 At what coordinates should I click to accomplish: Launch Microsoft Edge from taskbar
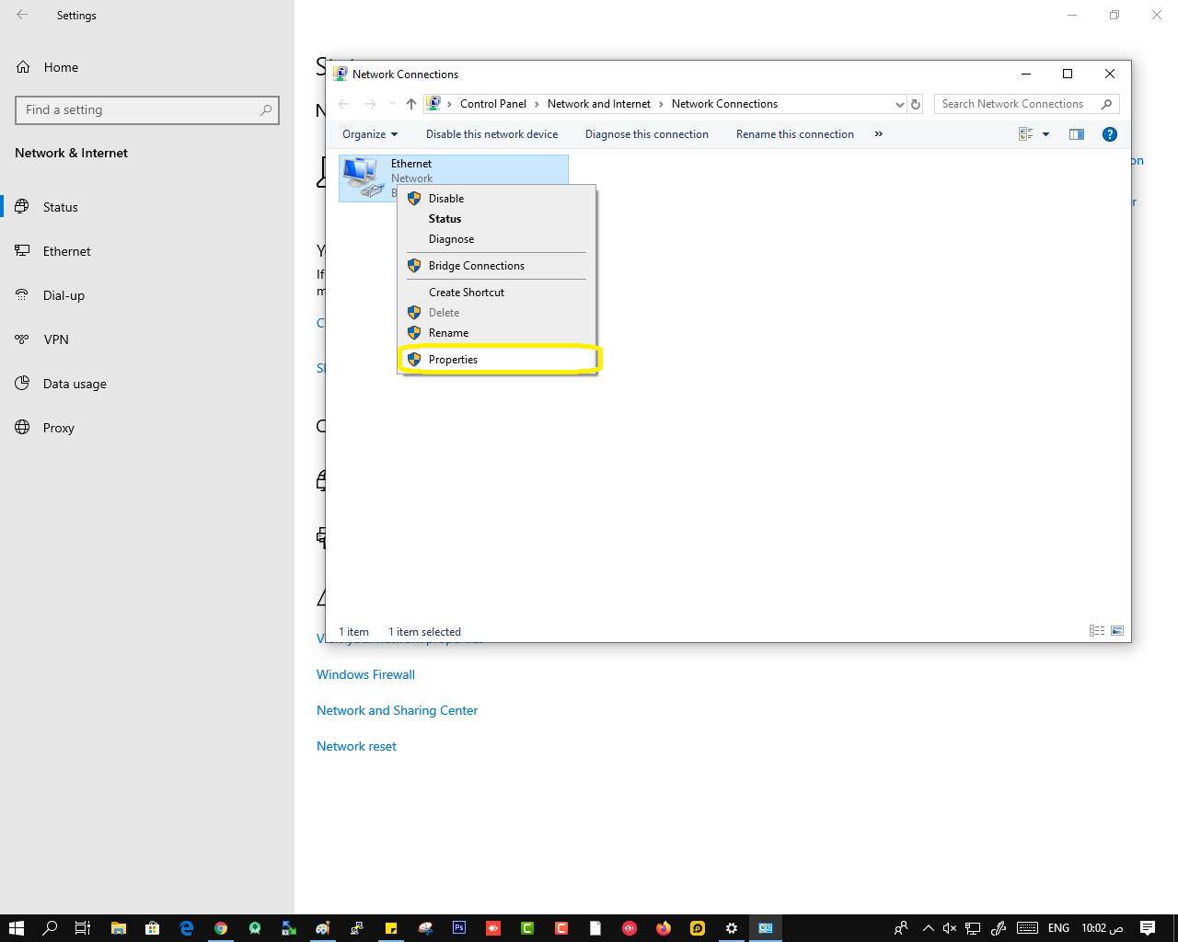click(186, 928)
